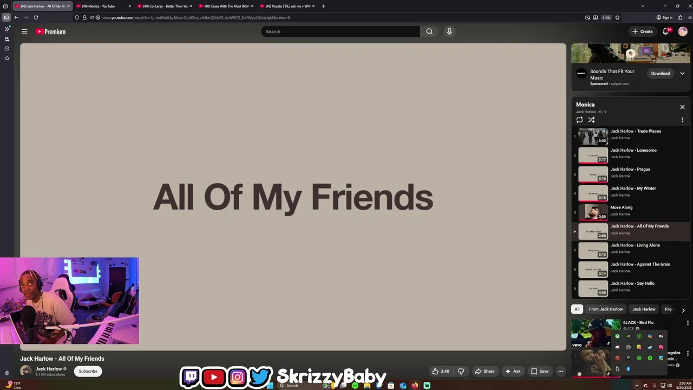This screenshot has height=390, width=693.
Task: Play Jack Harlow - Prague
Action: [631, 174]
